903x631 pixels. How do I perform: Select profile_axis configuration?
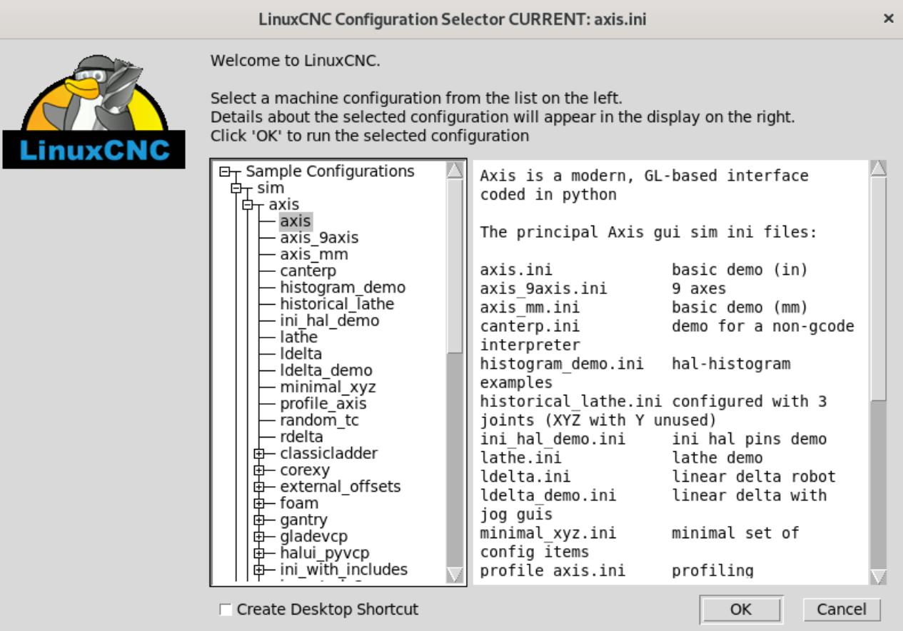(323, 403)
